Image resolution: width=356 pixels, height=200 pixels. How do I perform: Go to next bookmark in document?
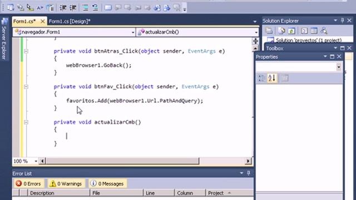coord(167,8)
